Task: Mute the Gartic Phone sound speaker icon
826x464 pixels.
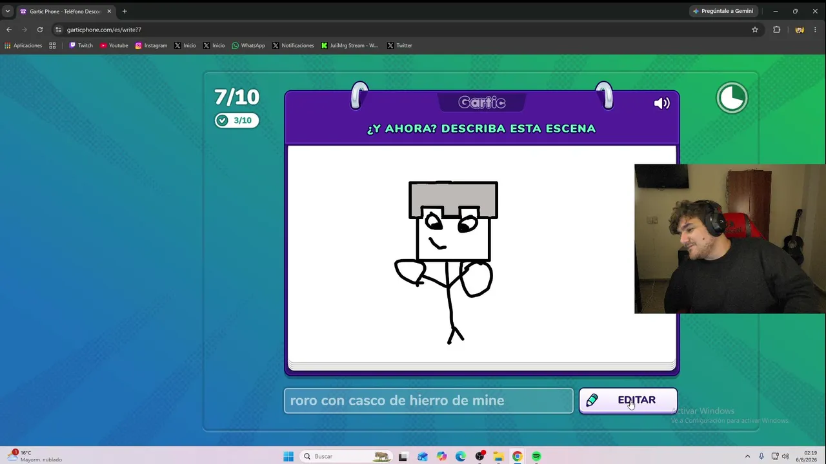Action: click(661, 103)
